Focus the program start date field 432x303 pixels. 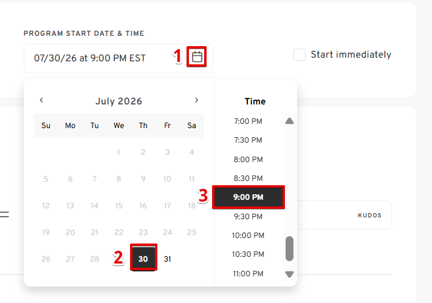click(118, 58)
